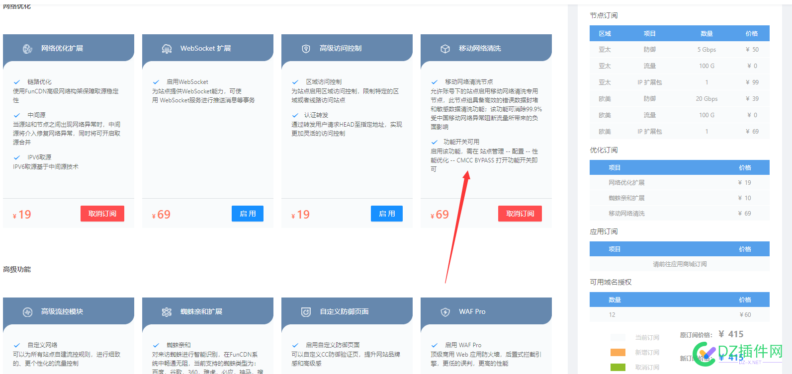Click the 节点订阅 section heading
Viewport: 792px width, 374px height.
[x=604, y=15]
